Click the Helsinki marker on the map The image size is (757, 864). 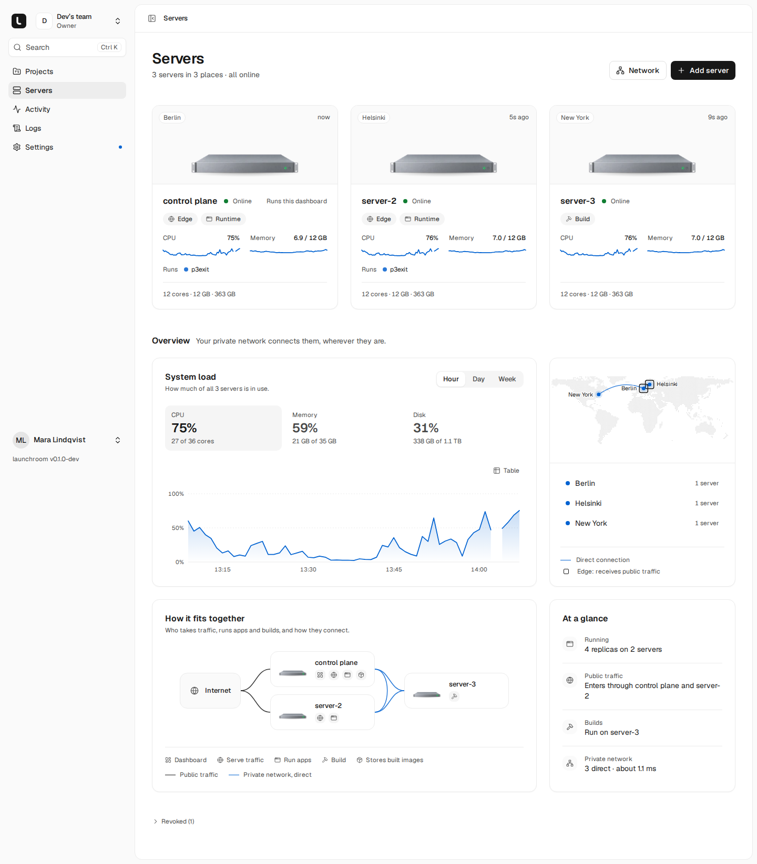point(650,384)
